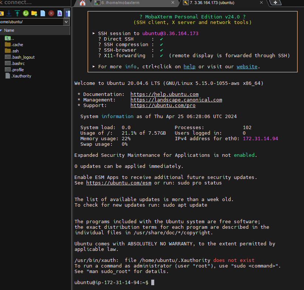The width and height of the screenshot is (304, 290).
Task: Open the https://help.ubuntu.com link
Action: pos(165,94)
